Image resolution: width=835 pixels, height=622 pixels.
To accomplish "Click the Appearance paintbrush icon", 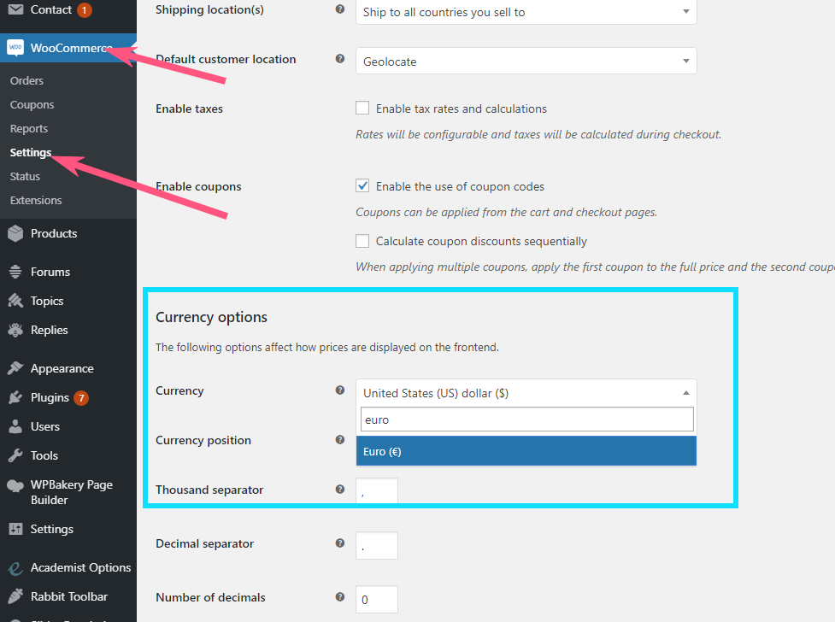I will [x=15, y=368].
